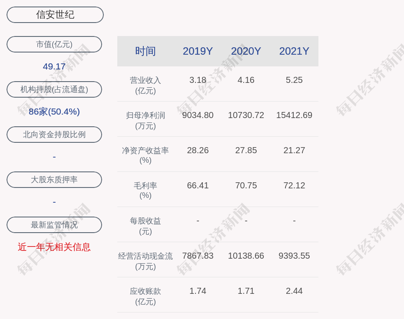
Task: Click the 毛利率(%) row label
Action: (146, 190)
